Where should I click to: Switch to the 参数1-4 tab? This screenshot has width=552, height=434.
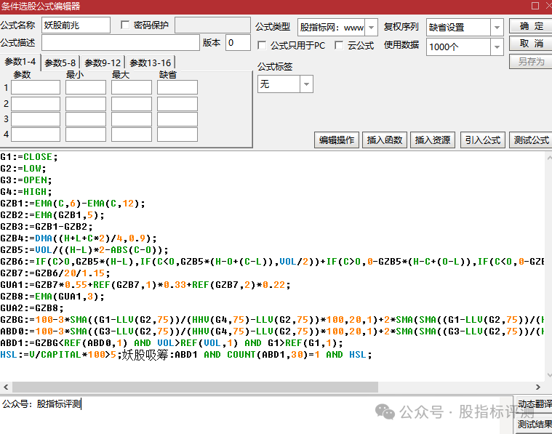click(20, 62)
